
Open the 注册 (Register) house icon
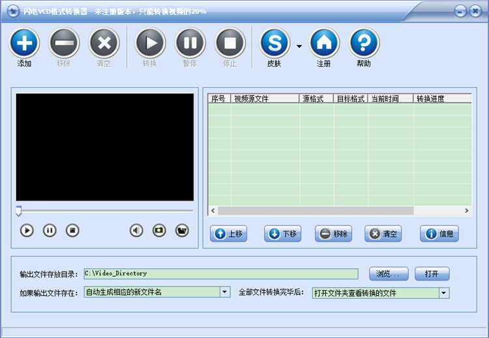324,43
